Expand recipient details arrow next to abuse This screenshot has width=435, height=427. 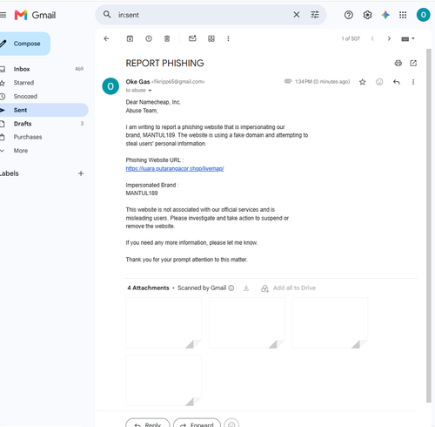tap(150, 91)
